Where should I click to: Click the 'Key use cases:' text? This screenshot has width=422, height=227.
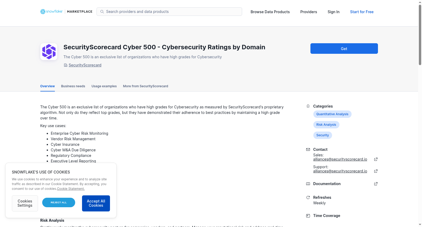click(x=53, y=126)
